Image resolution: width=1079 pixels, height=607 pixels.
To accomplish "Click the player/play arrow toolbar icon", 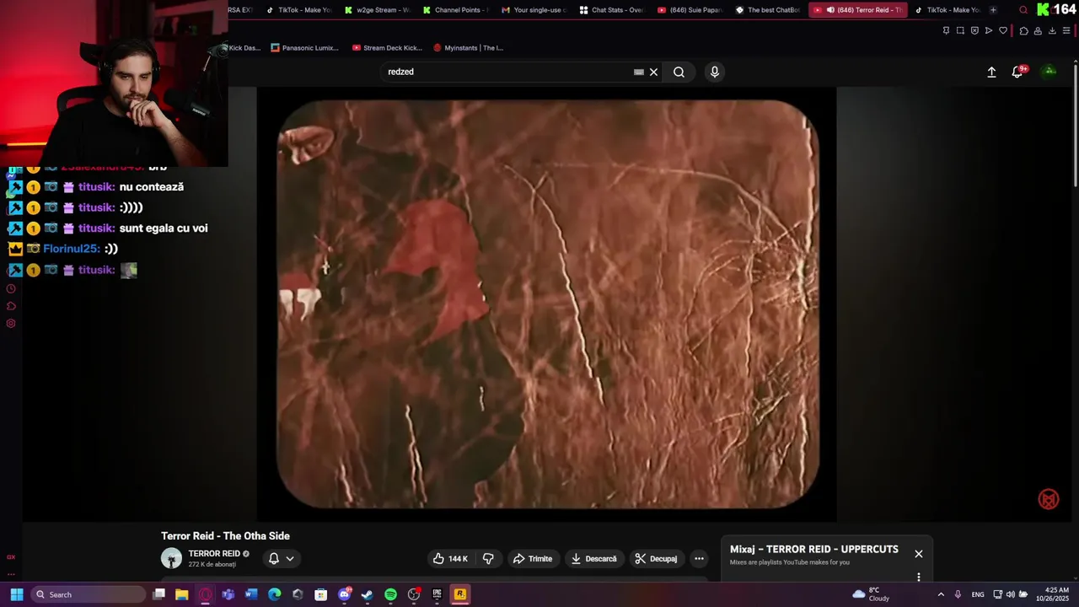I will click(x=989, y=31).
